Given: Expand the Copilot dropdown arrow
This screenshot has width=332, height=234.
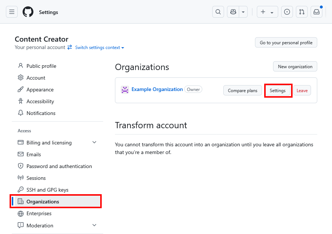Looking at the screenshot, I should click(243, 12).
